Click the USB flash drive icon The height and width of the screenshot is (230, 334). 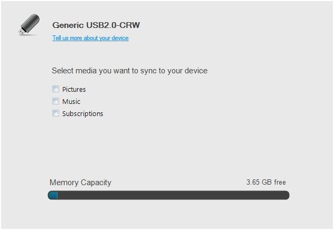coord(29,25)
